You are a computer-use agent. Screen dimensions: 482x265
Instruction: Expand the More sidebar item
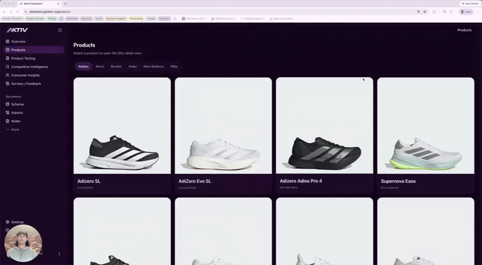click(15, 130)
